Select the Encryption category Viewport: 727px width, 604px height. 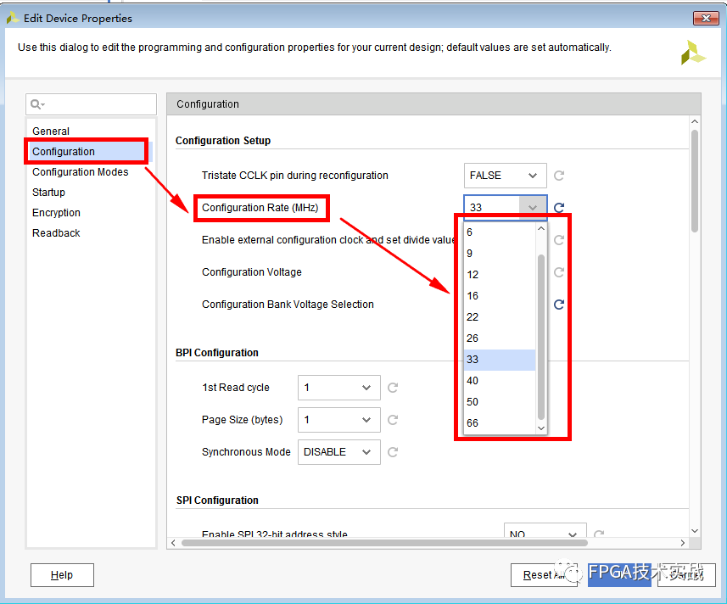[x=57, y=213]
